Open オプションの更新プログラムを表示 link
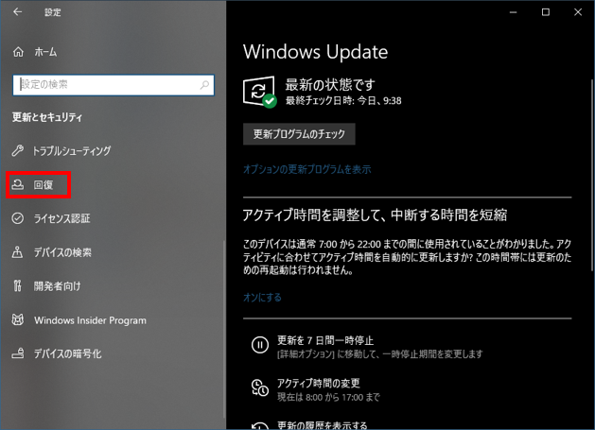This screenshot has height=430, width=595. [x=307, y=169]
